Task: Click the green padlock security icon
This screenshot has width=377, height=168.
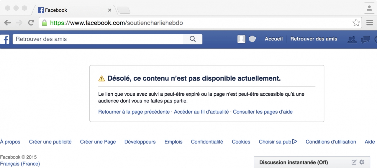Action: pyautogui.click(x=45, y=23)
